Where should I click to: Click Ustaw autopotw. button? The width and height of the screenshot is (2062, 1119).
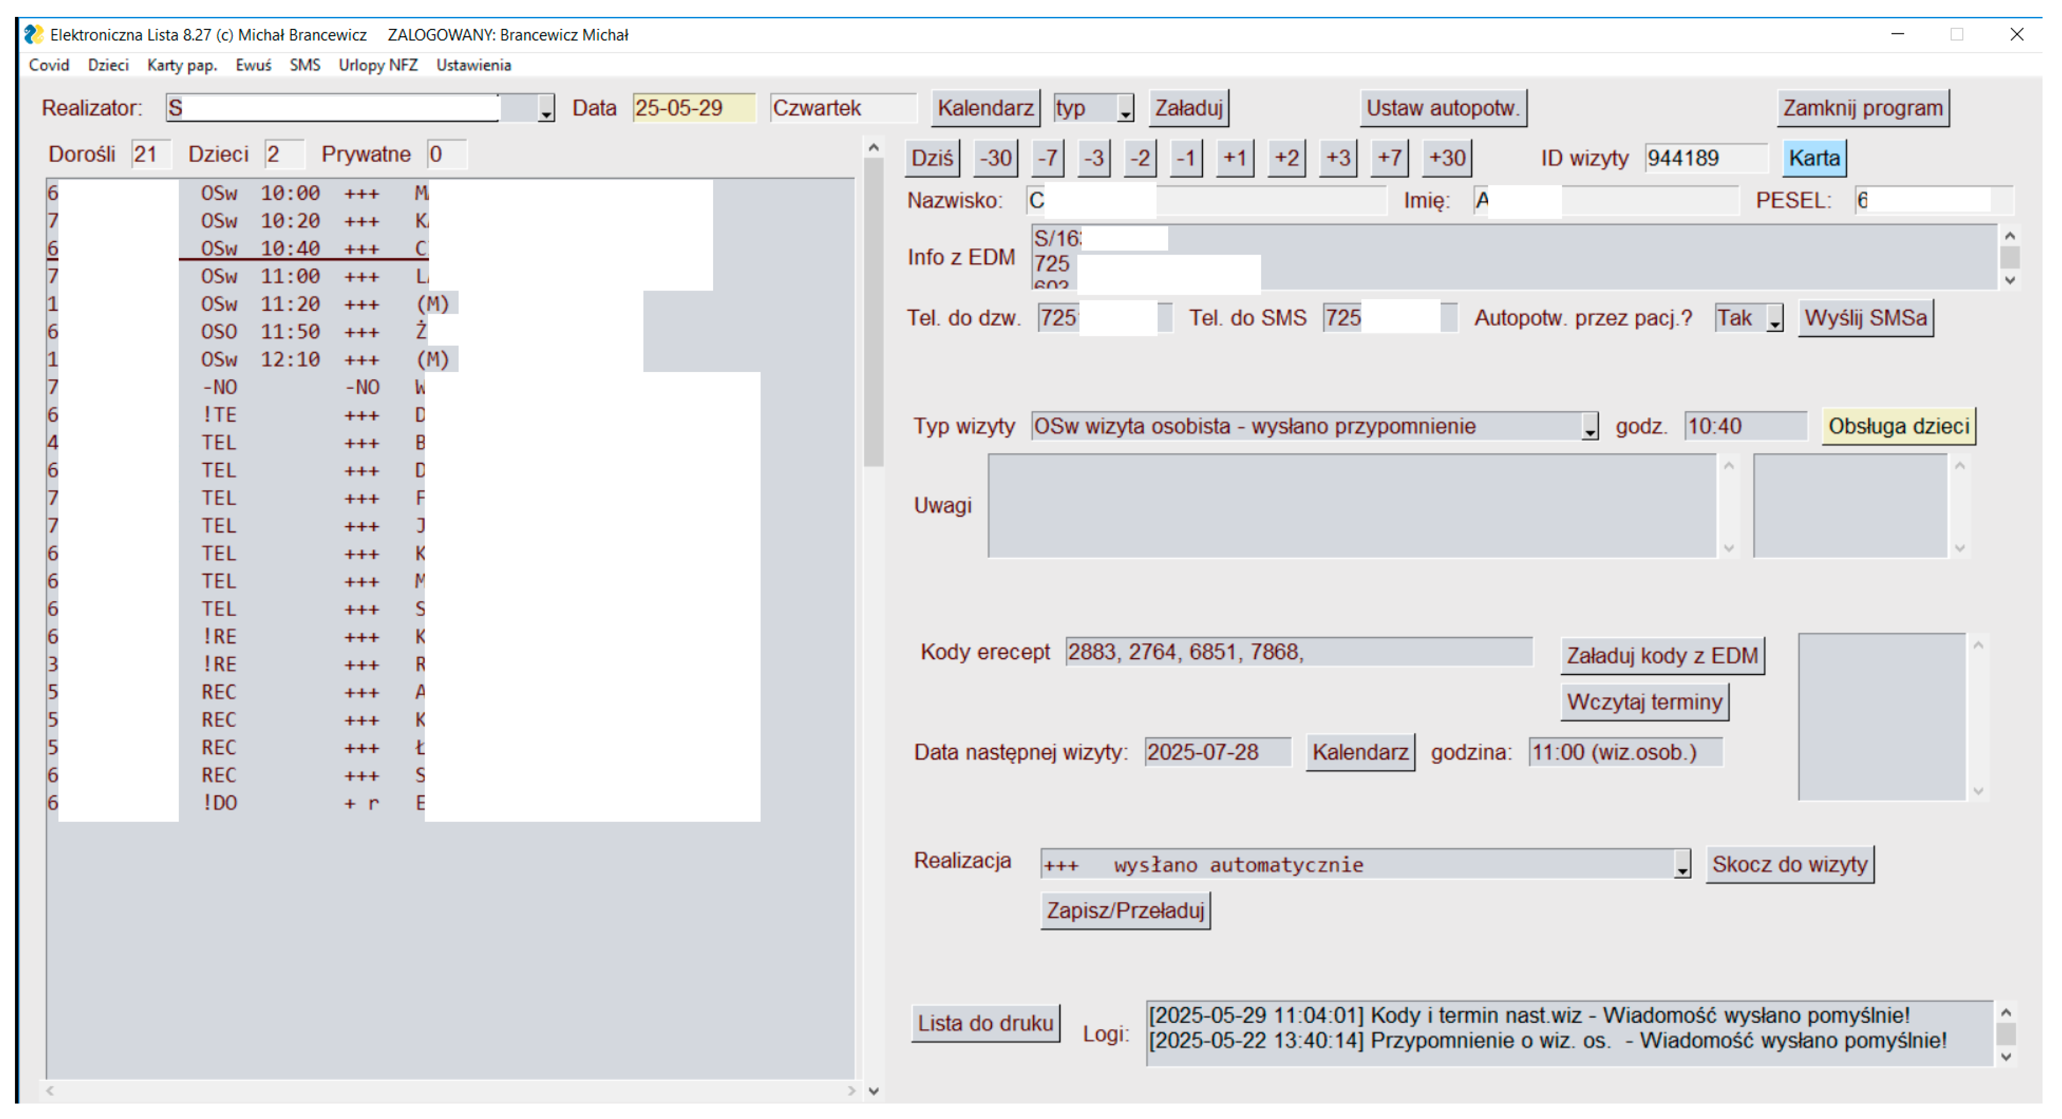tap(1443, 108)
